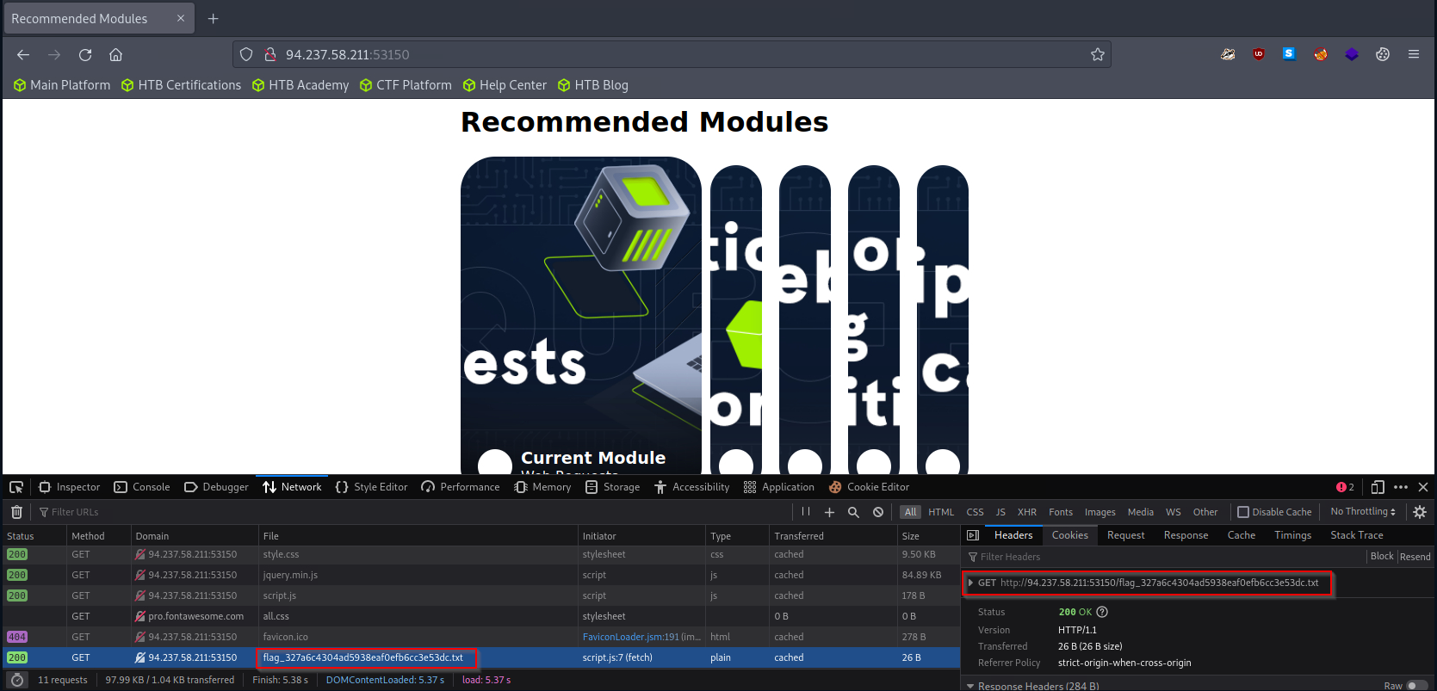This screenshot has width=1437, height=691.
Task: Clear network log with trash icon
Action: (x=16, y=512)
